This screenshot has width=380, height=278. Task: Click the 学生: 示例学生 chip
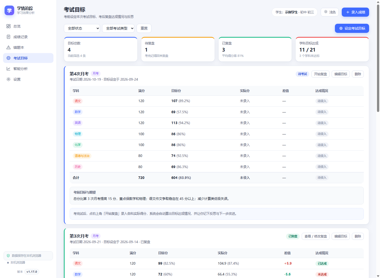[x=295, y=12]
